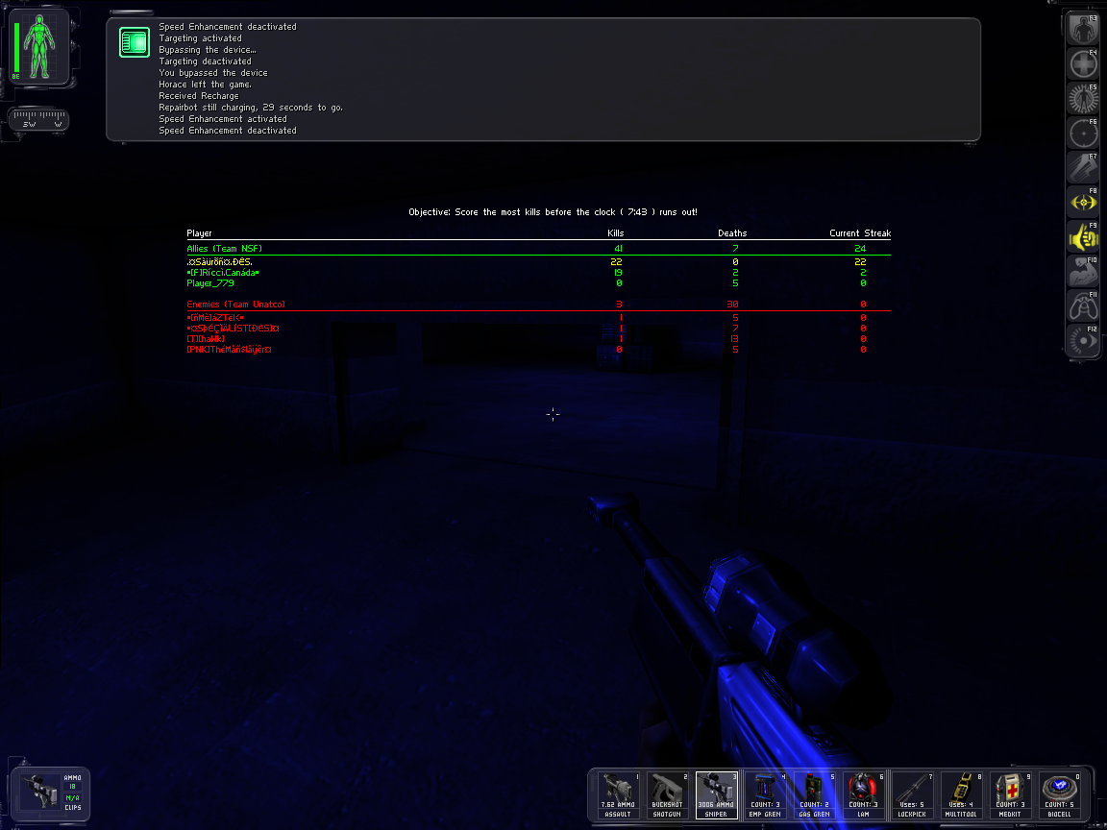The image size is (1107, 830).
Task: Select the '[PNK]TheManslayer' enemy row
Action: click(x=539, y=350)
